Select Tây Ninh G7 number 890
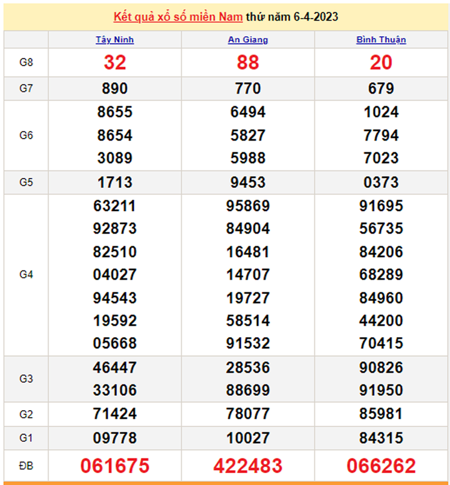The width and height of the screenshot is (450, 485). [x=114, y=89]
